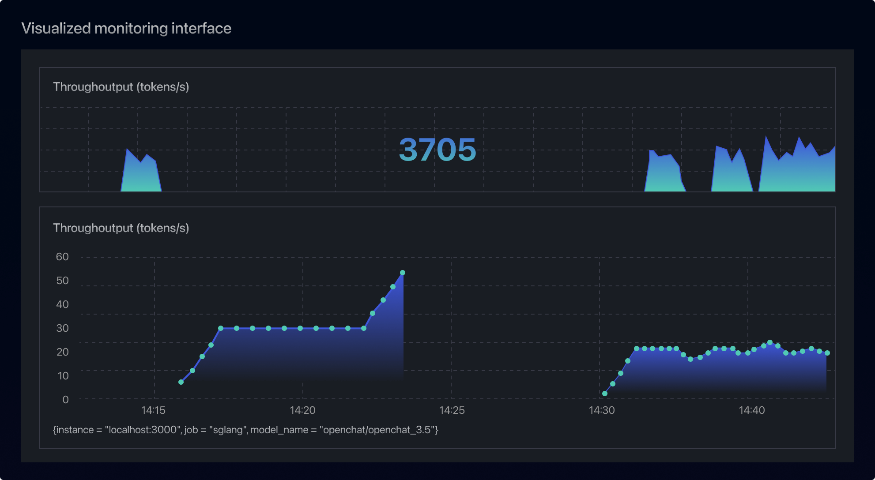Click the 14:25 time axis label
Image resolution: width=875 pixels, height=480 pixels.
click(452, 410)
